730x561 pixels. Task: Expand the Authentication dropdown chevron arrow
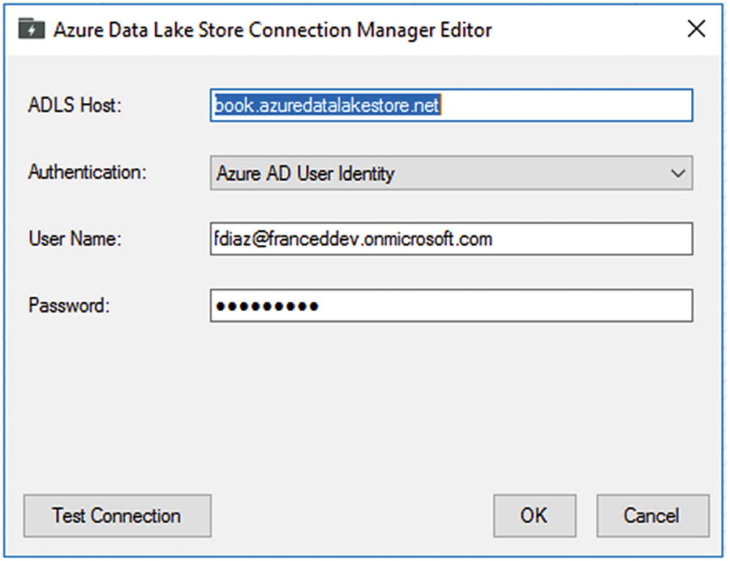tap(678, 173)
